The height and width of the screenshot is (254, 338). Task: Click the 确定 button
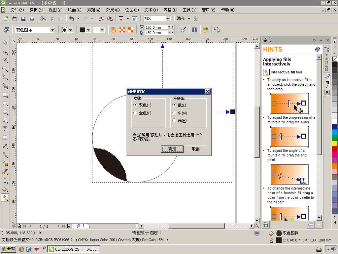point(172,149)
